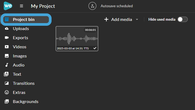Screen dimensions: 195x110
Task: Click the Transitions icon
Action: click(x=7, y=83)
